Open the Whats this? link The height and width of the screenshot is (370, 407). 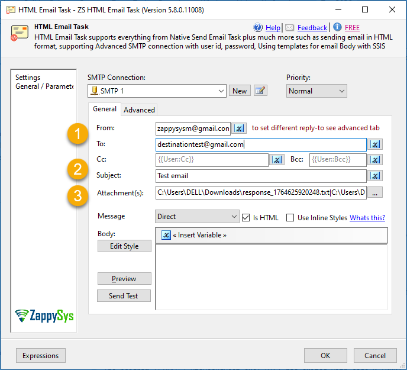tap(367, 217)
